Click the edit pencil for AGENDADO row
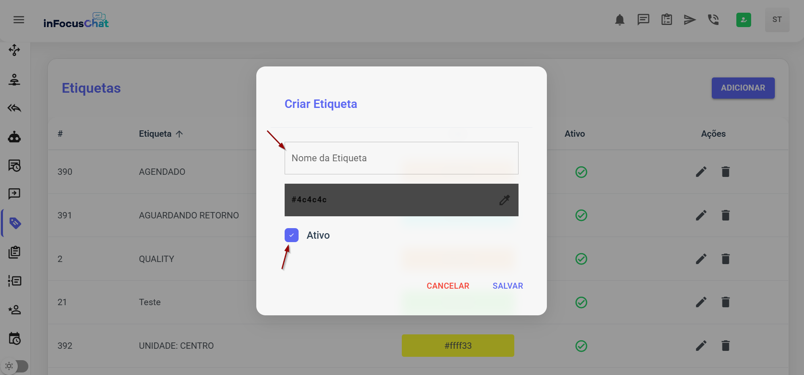 (x=701, y=172)
